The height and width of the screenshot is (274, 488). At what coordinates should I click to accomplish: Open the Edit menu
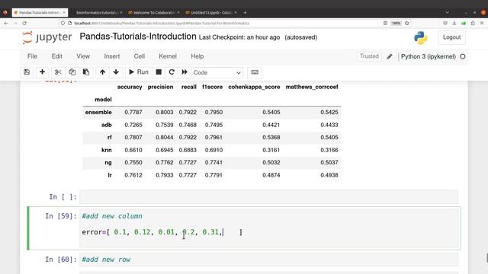tap(56, 56)
